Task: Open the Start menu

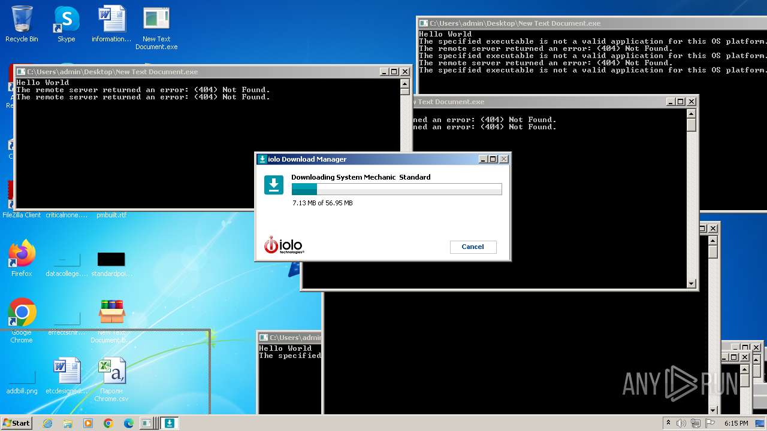Action: coord(16,423)
